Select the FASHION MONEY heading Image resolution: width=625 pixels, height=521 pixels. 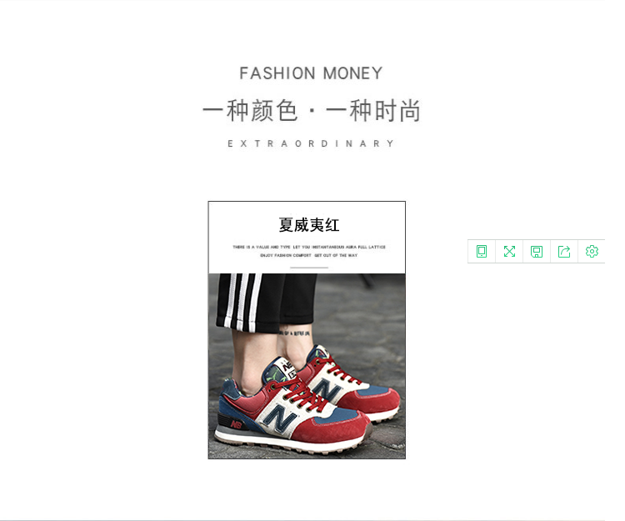click(311, 73)
